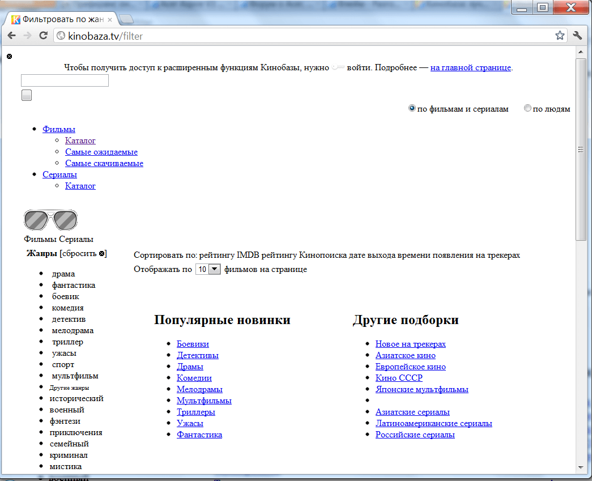Open a new browser tab

tap(126, 19)
